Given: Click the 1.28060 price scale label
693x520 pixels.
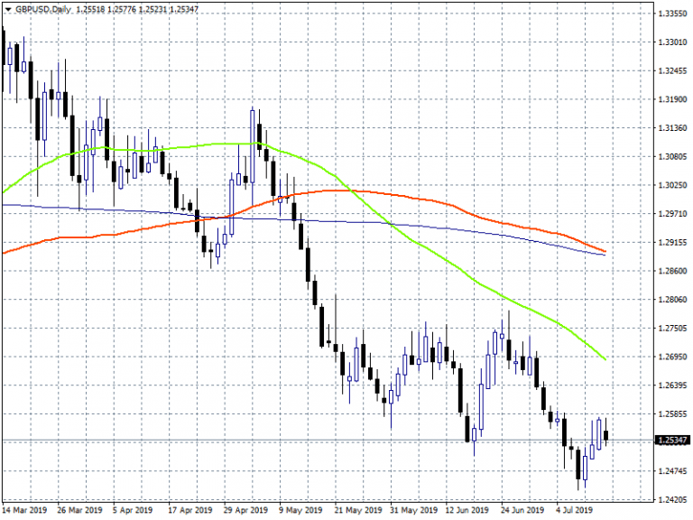Looking at the screenshot, I should (x=671, y=300).
